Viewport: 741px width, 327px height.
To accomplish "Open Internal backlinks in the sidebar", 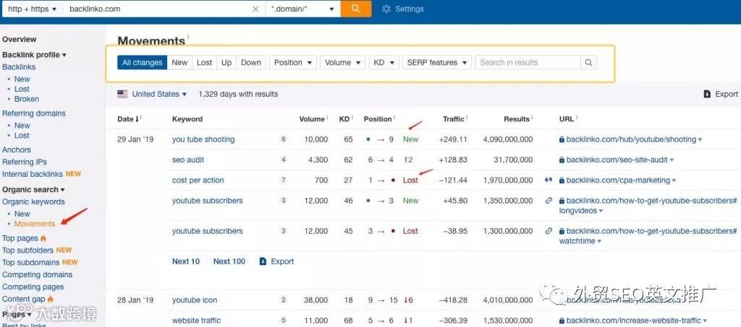I will click(32, 174).
